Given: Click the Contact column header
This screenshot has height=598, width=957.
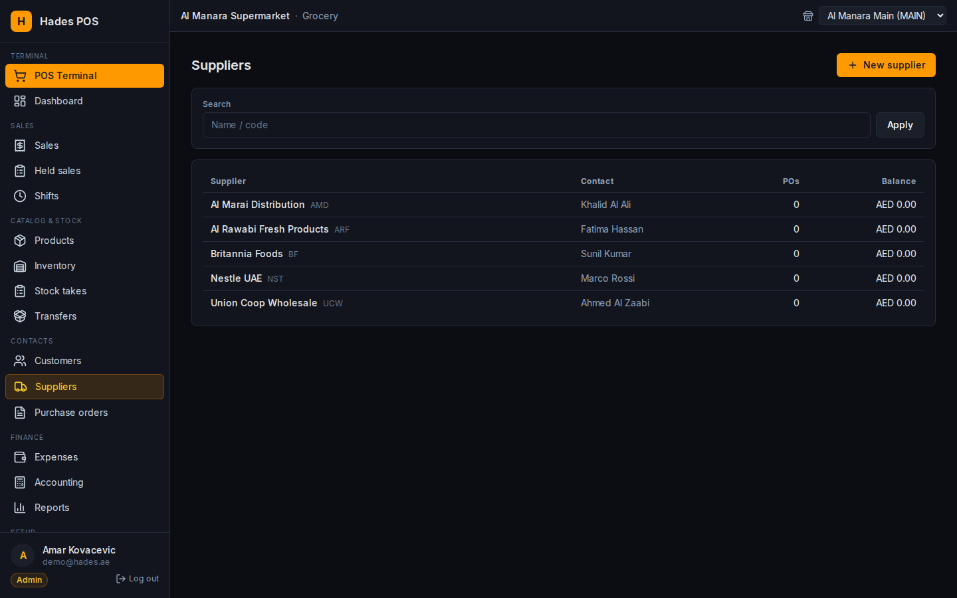Looking at the screenshot, I should coord(597,181).
